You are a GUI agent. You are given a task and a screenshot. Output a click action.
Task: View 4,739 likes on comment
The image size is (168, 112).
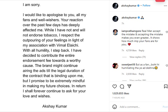[x=131, y=51]
